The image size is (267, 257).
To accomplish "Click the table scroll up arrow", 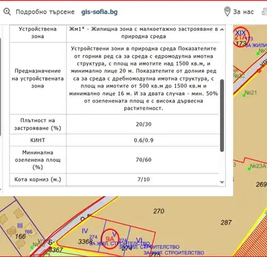I will [x=222, y=30].
